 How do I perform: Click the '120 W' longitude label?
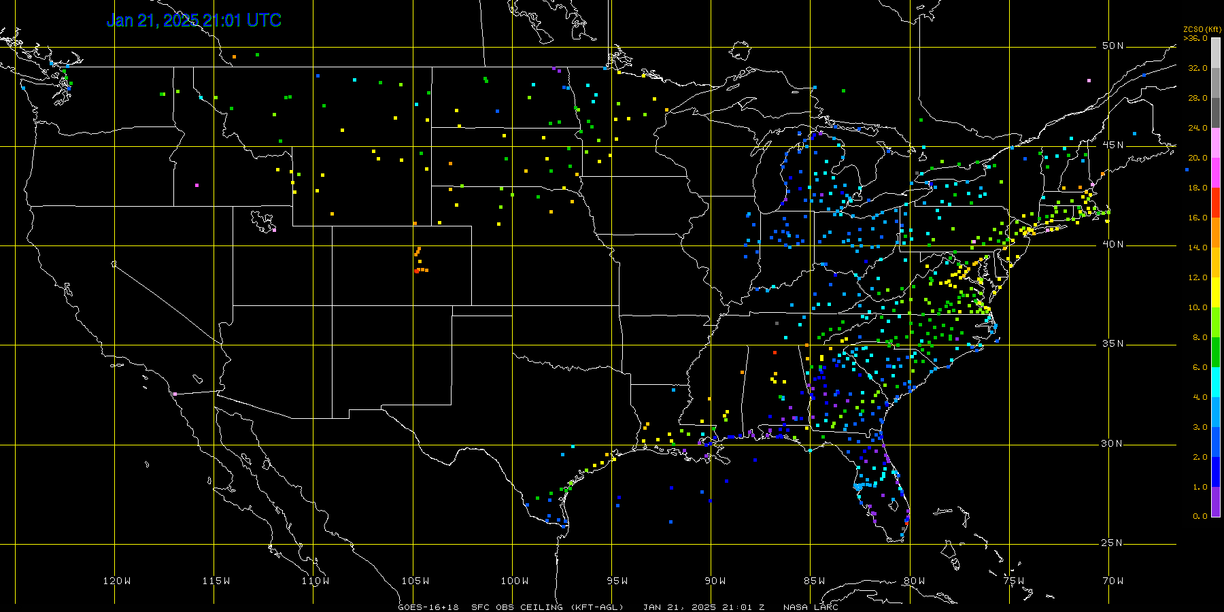pos(117,581)
